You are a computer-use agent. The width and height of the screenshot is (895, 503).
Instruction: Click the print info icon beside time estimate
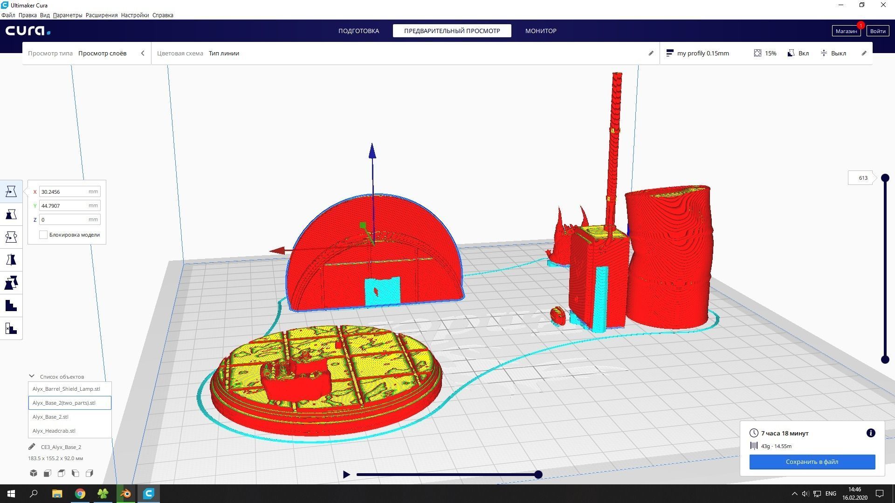click(870, 433)
